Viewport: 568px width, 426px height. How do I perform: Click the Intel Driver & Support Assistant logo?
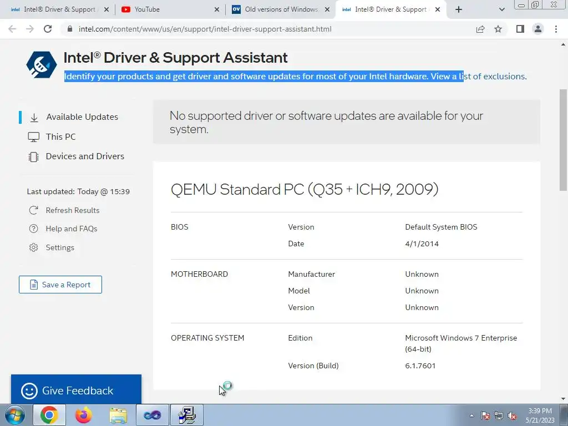coord(41,65)
